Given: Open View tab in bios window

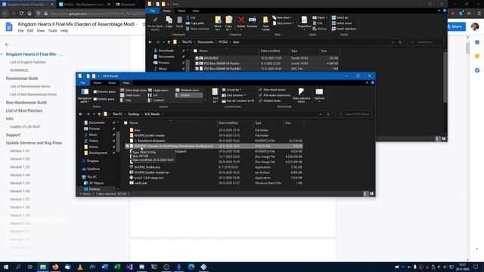Looking at the screenshot, I should pos(195,11).
